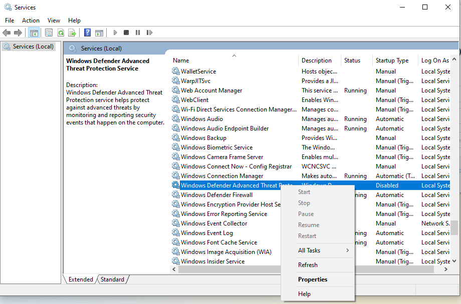461x304 pixels.
Task: Click the vertical scrollbar down arrow
Action: pos(454,261)
